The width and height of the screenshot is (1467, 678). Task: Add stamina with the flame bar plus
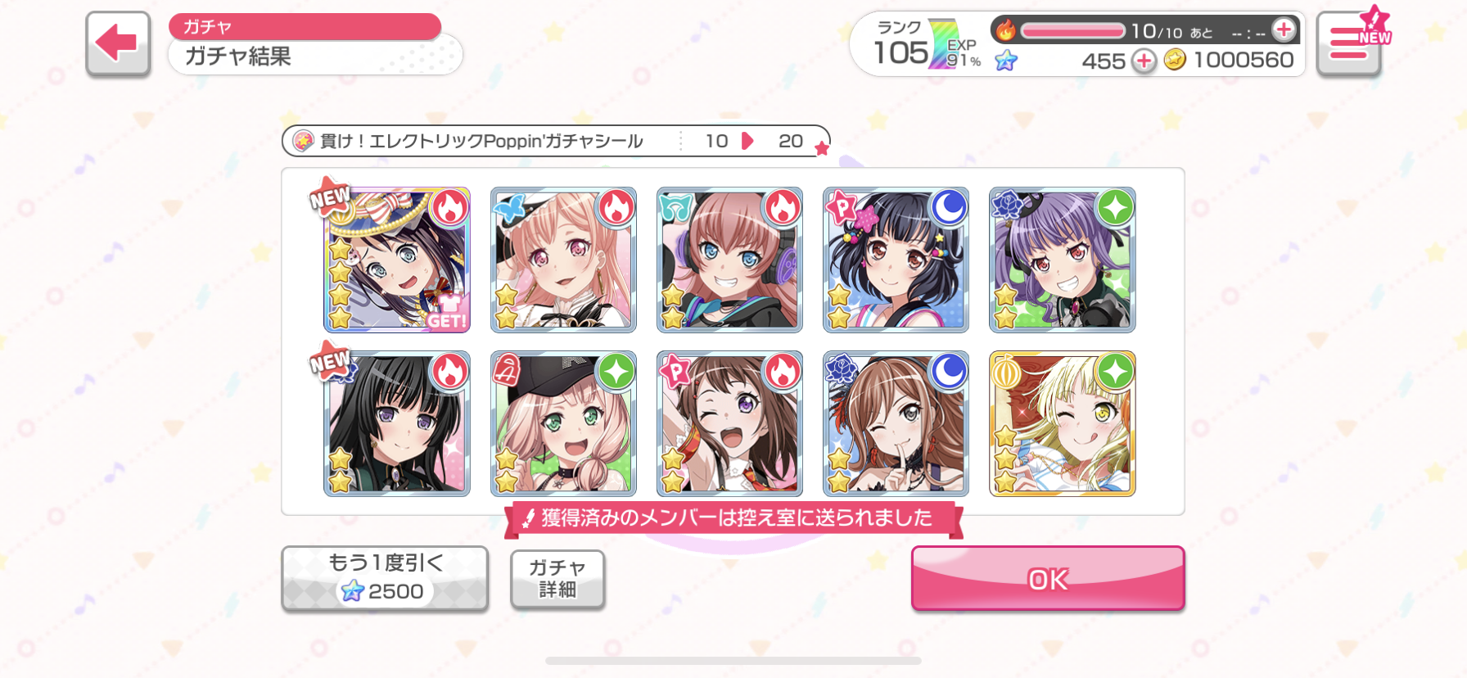1284,30
